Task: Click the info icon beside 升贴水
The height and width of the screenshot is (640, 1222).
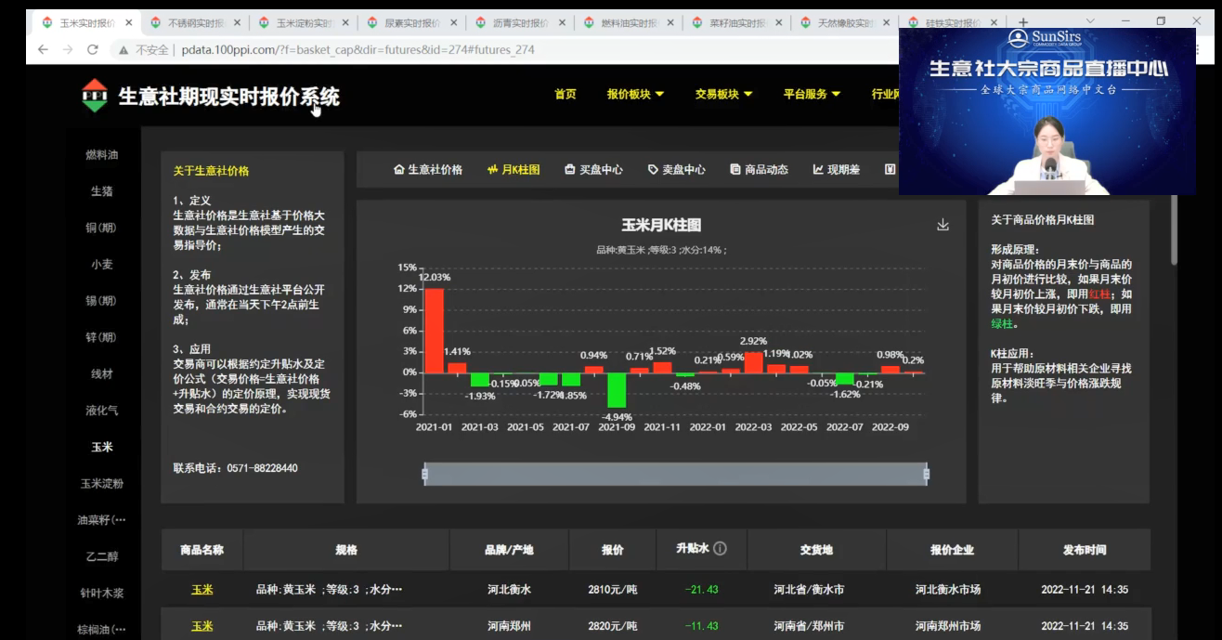Action: (x=720, y=549)
